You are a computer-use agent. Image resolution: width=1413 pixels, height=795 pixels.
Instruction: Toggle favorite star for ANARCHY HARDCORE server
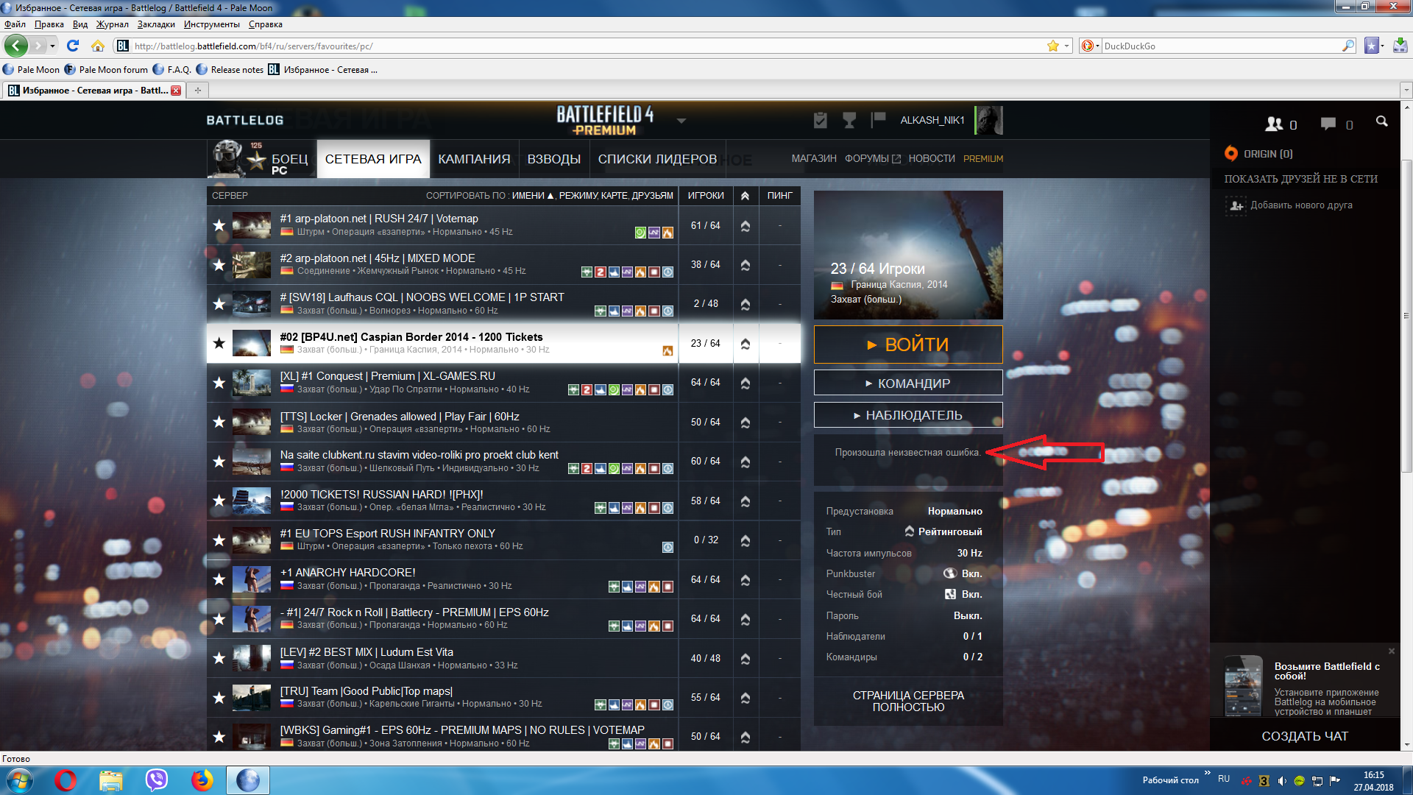click(219, 579)
